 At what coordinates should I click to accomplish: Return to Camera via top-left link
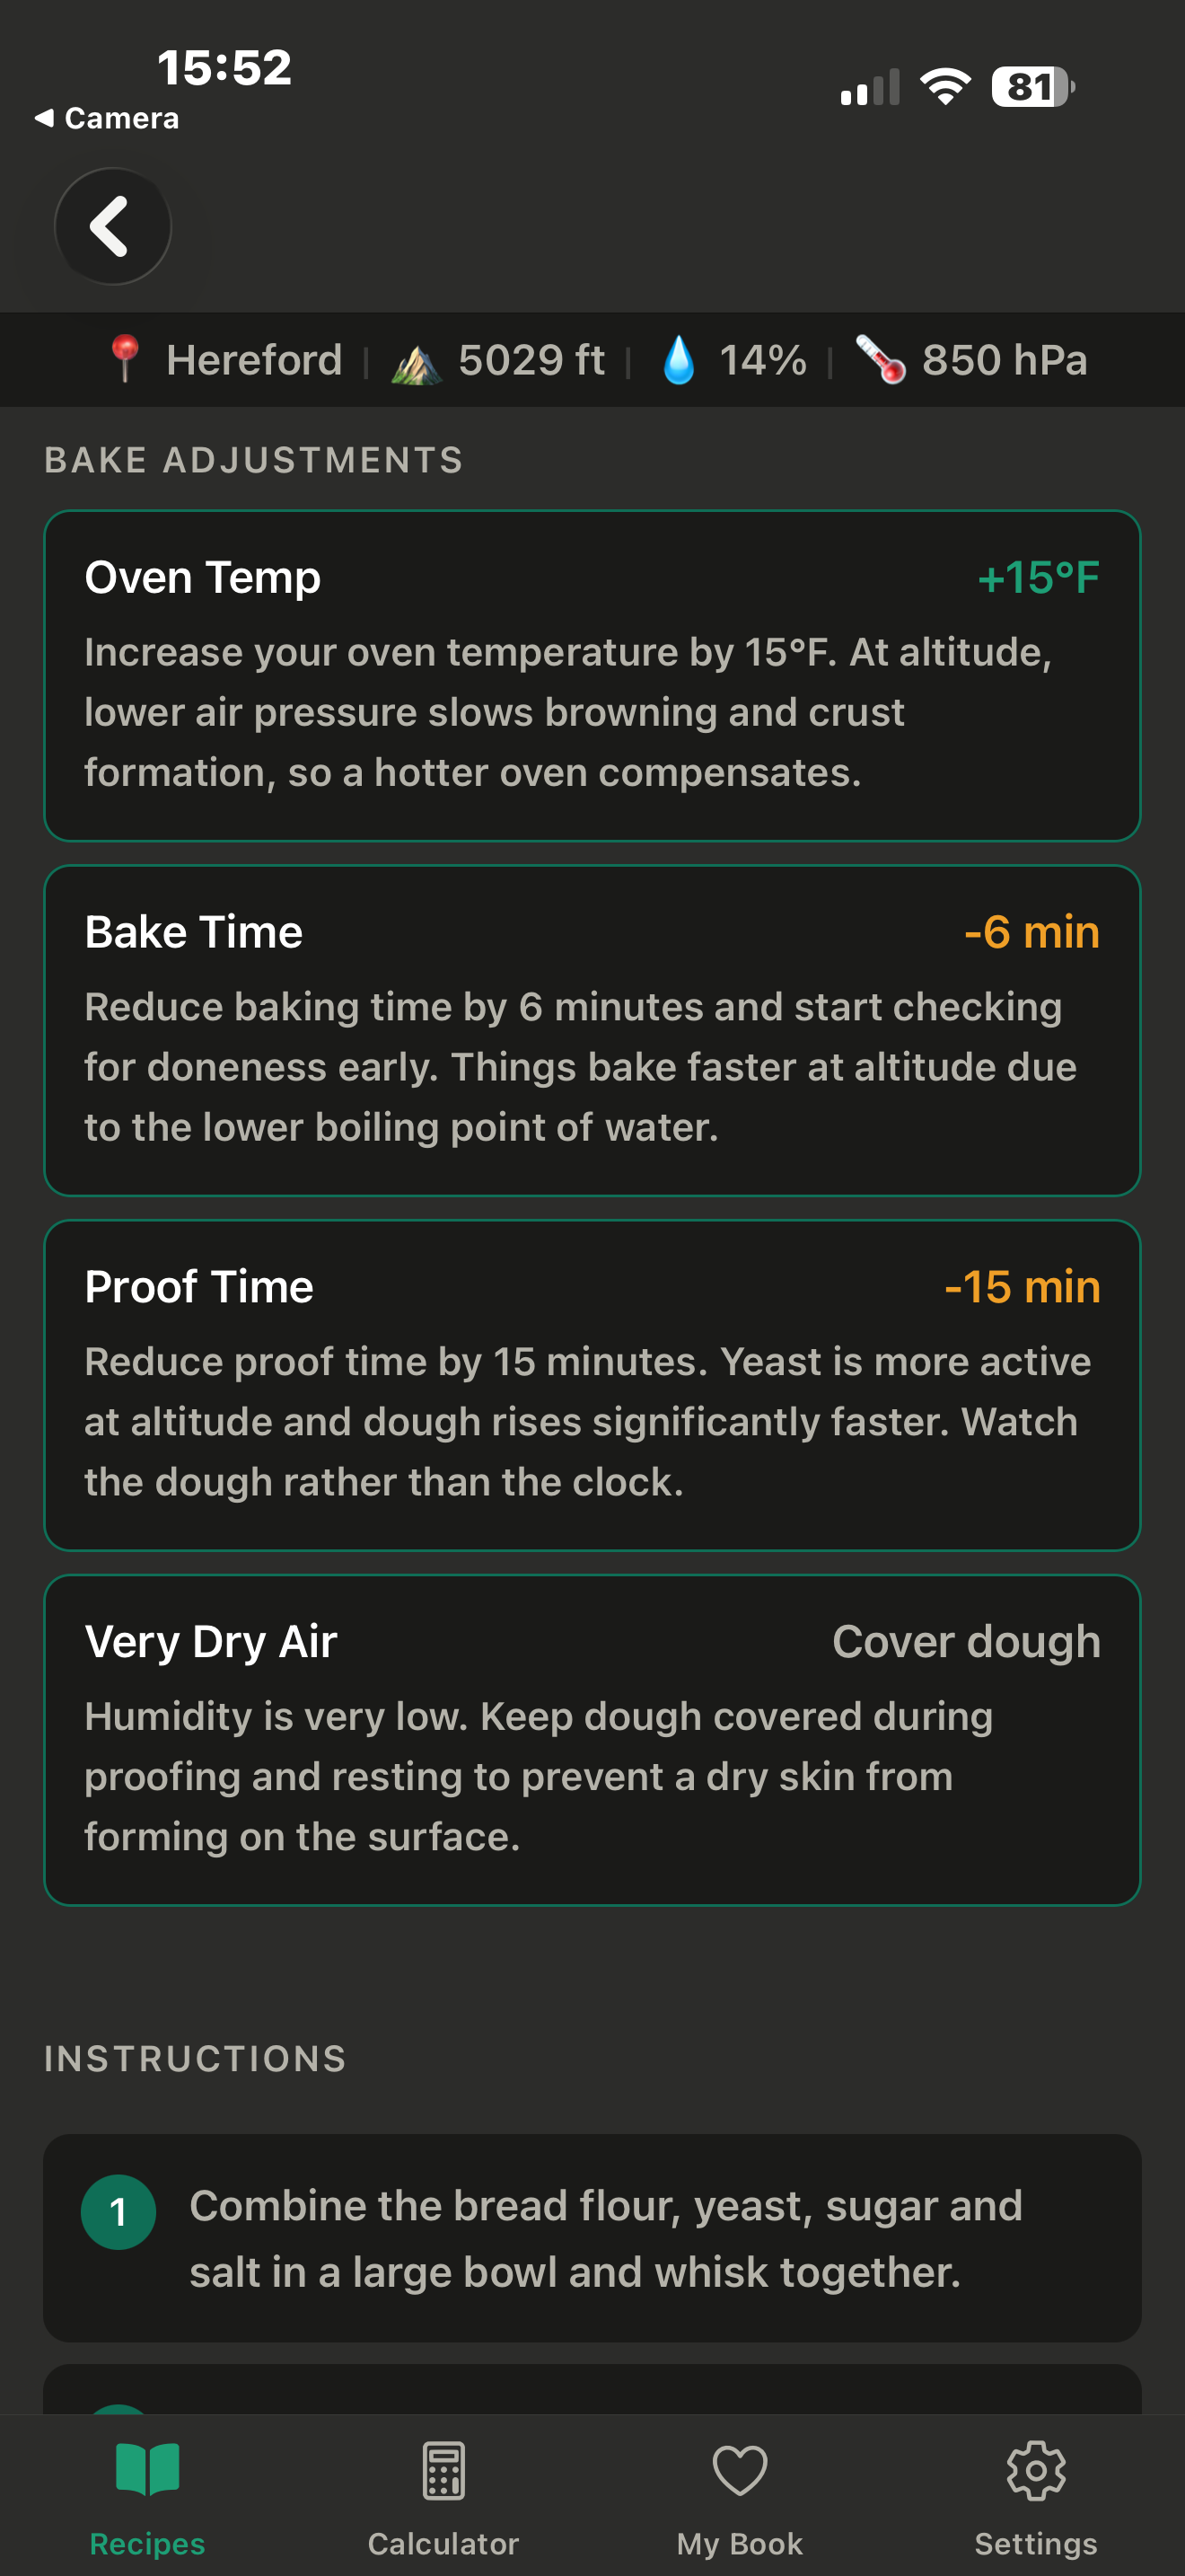point(108,117)
